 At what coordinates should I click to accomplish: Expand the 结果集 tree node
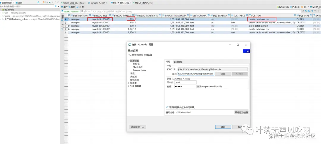coord(129,83)
